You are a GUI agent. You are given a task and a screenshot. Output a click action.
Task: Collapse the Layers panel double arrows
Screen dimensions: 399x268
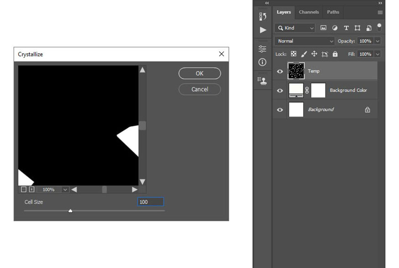[380, 3]
